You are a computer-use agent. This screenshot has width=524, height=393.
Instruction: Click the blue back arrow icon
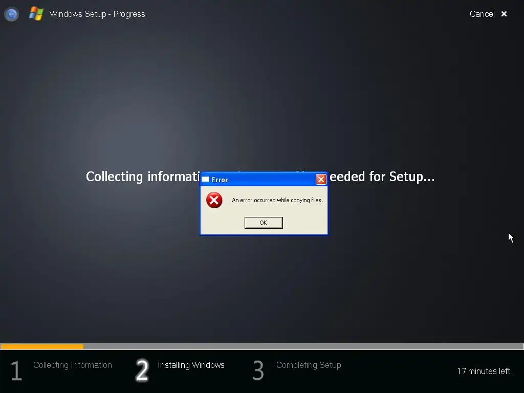[x=11, y=14]
